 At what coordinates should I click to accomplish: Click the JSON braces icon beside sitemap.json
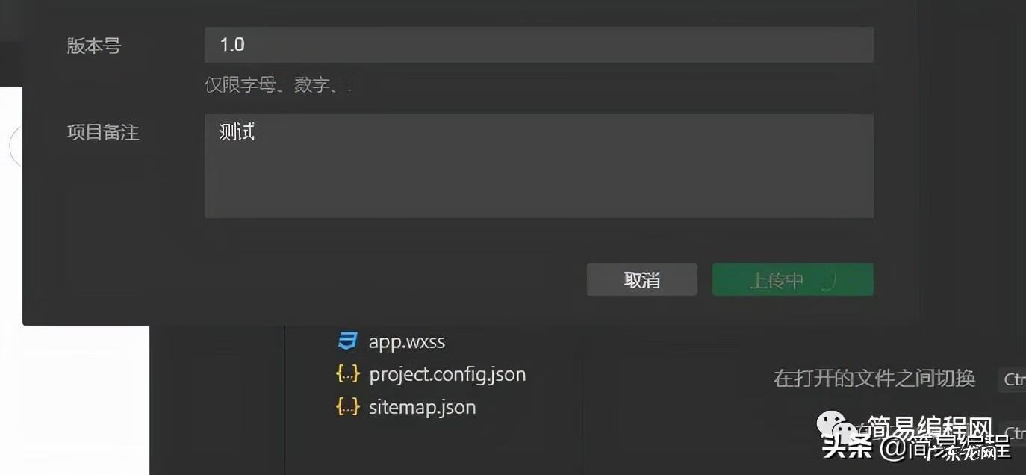click(347, 407)
